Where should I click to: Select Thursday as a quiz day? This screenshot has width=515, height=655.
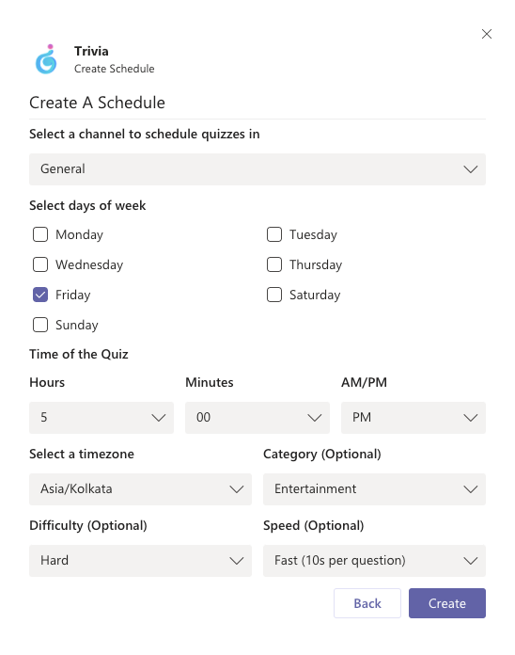pos(274,264)
